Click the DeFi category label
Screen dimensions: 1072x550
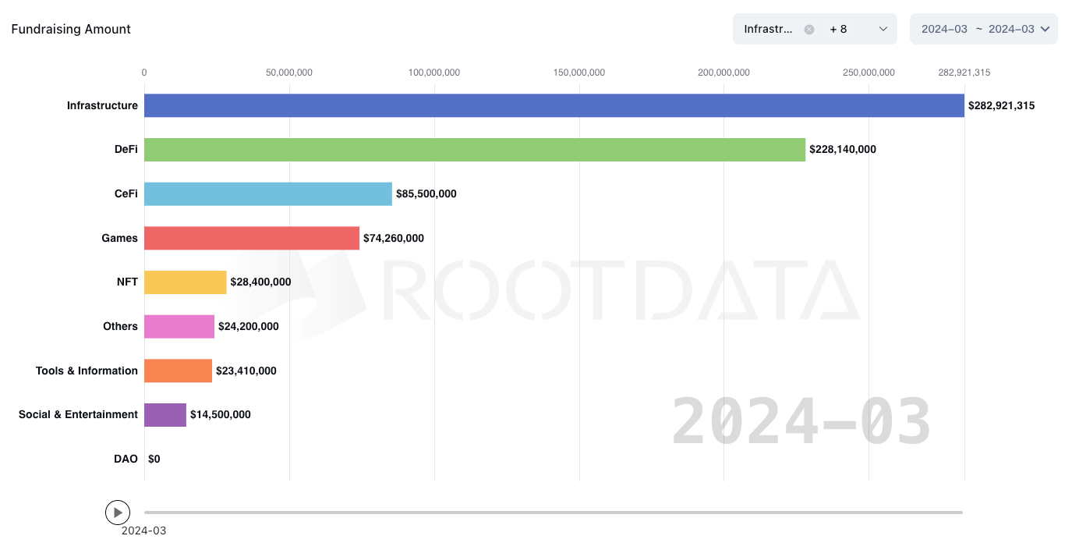[x=126, y=149]
